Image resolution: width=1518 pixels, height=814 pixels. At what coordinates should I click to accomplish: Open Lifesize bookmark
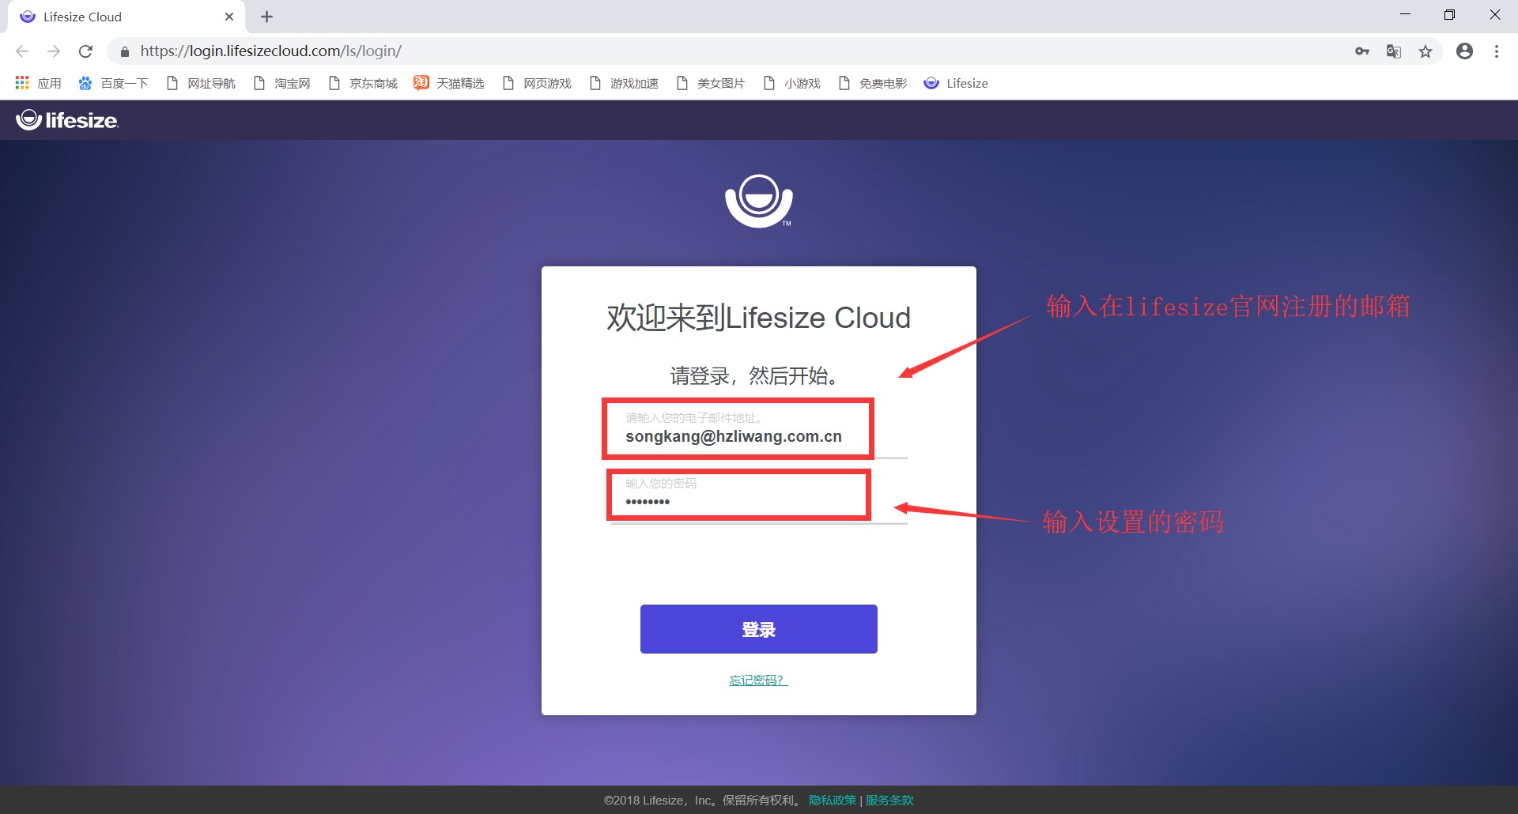pyautogui.click(x=956, y=83)
